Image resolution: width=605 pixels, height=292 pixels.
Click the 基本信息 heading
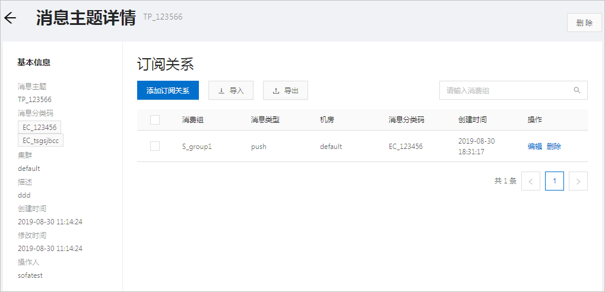pos(34,62)
